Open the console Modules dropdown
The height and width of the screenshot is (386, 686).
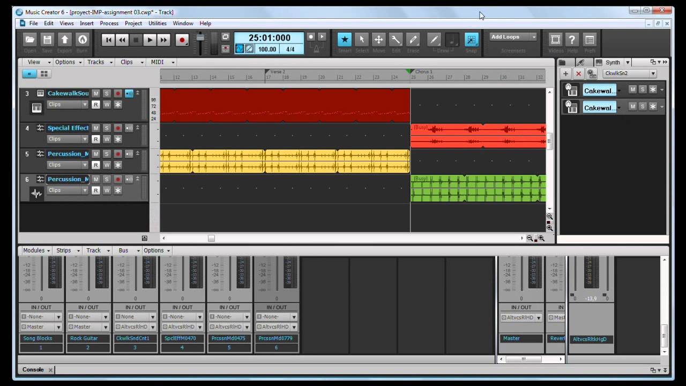36,250
